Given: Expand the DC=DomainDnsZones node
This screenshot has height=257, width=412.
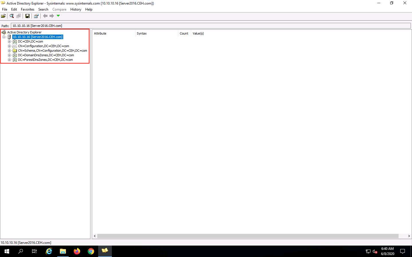Looking at the screenshot, I should (9, 55).
